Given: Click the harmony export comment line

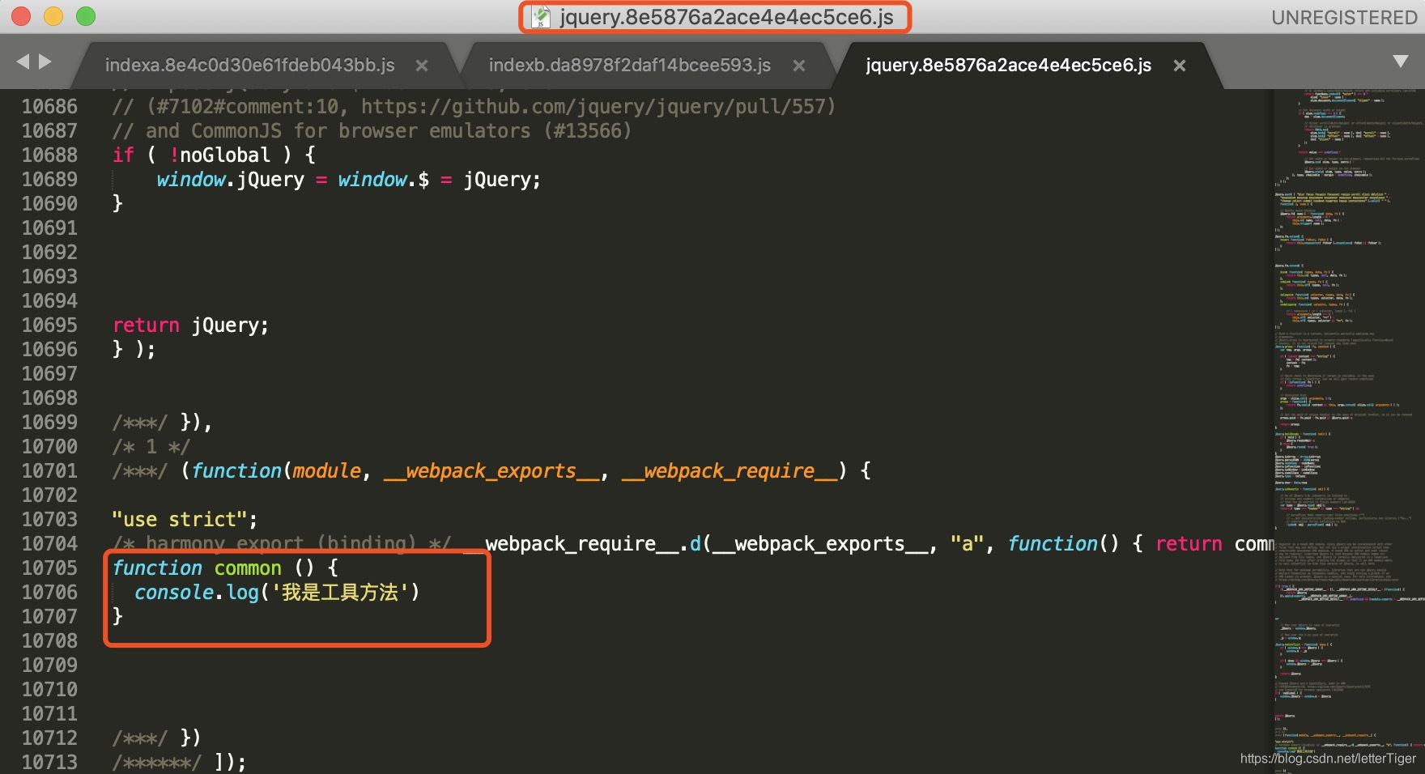Looking at the screenshot, I should tap(282, 543).
